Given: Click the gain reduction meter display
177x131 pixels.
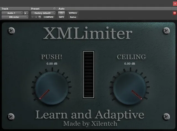Looking at the screenshot, I should click(x=88, y=75).
